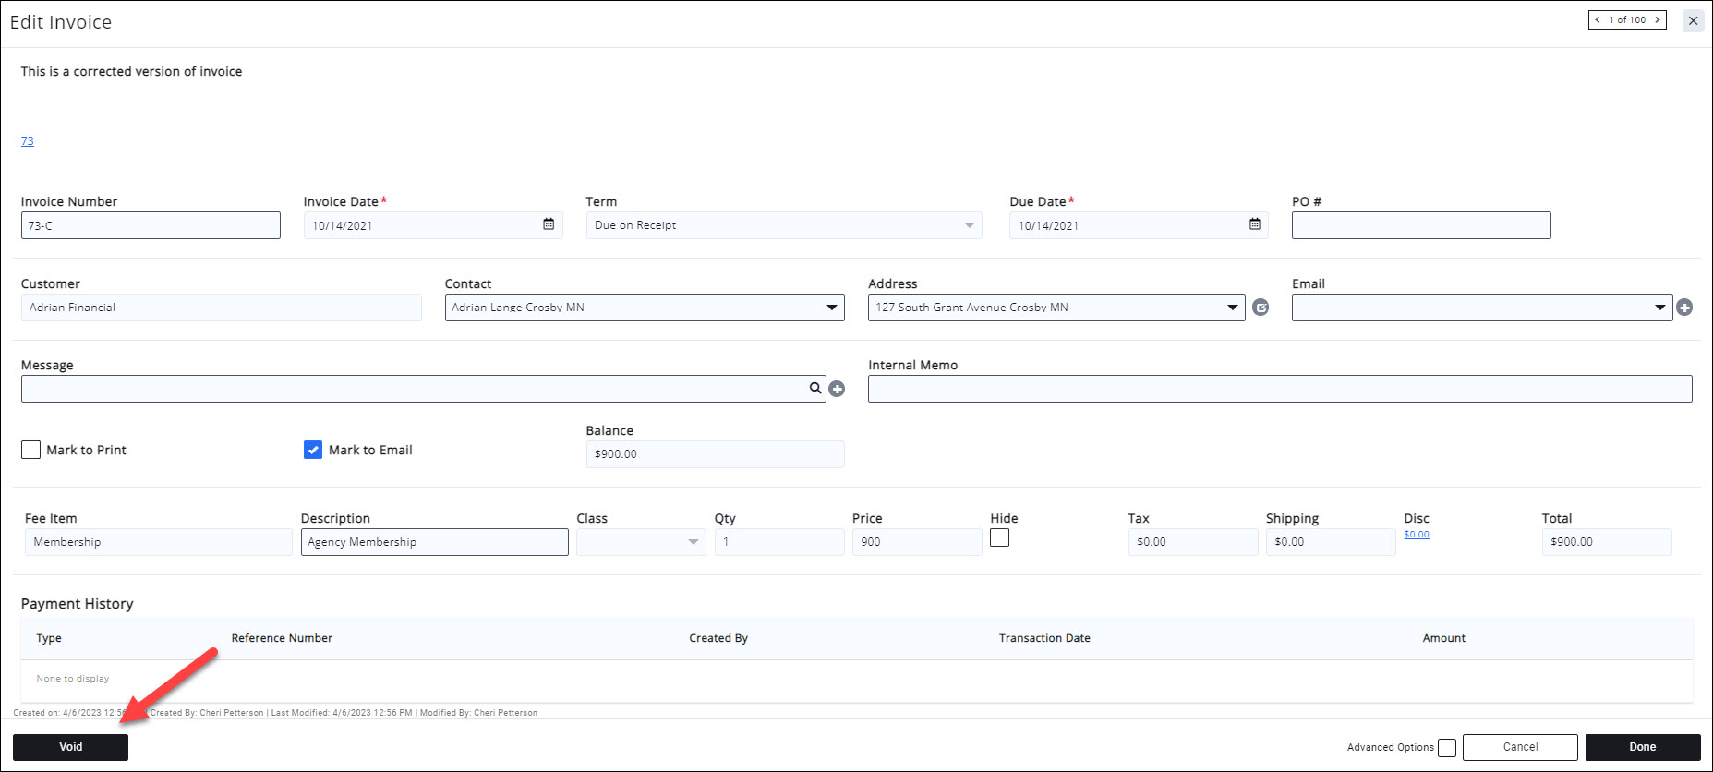The image size is (1713, 772).
Task: Toggle the Hide checkbox for fee item
Action: (999, 537)
